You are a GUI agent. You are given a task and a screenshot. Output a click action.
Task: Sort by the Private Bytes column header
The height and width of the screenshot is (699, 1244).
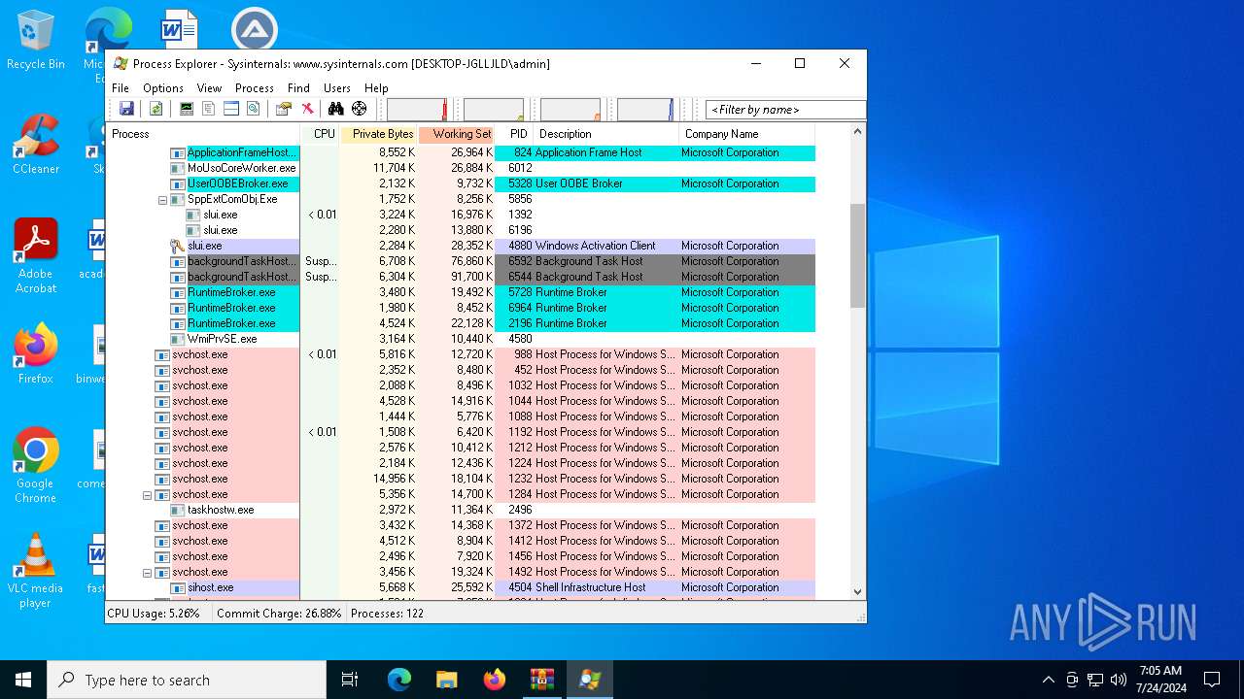tap(379, 134)
